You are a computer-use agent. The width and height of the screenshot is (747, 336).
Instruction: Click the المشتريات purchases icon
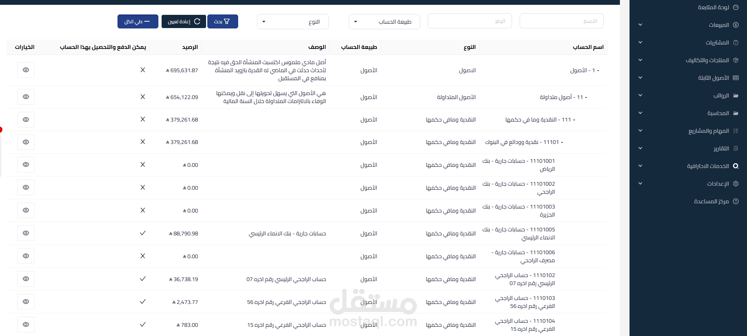click(x=736, y=43)
